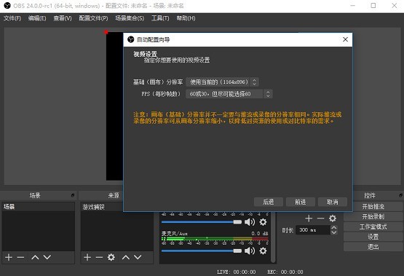Screen dimensions: 404x276
Task: Move the source up with the arrow icon
Action: point(126,257)
